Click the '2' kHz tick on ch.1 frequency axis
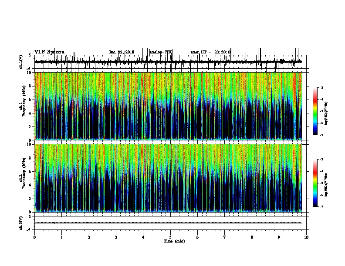 pos(30,127)
